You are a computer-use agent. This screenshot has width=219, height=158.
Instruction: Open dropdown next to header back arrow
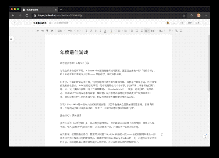(20, 23)
